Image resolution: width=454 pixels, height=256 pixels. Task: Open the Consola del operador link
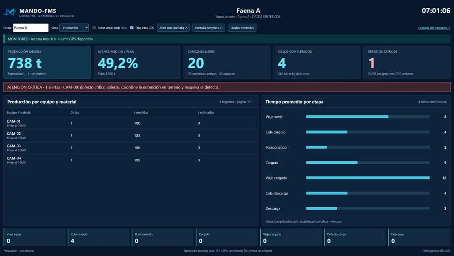(434, 28)
